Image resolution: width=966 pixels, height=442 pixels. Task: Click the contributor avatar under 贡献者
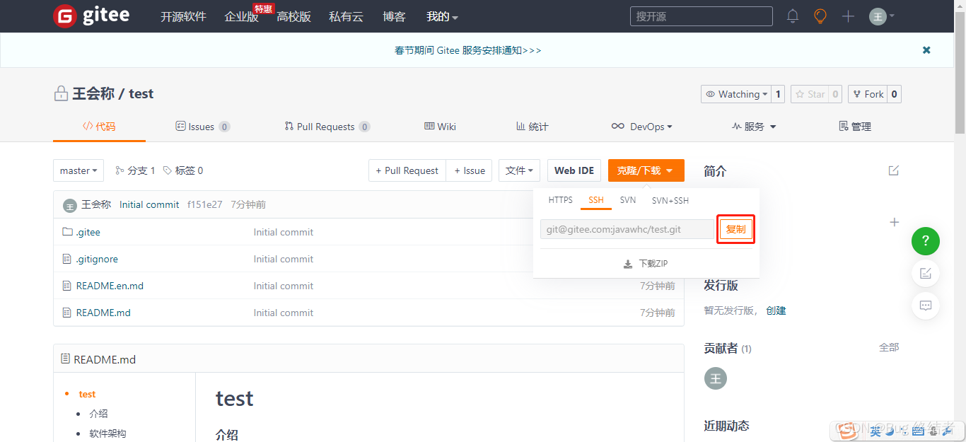click(716, 378)
